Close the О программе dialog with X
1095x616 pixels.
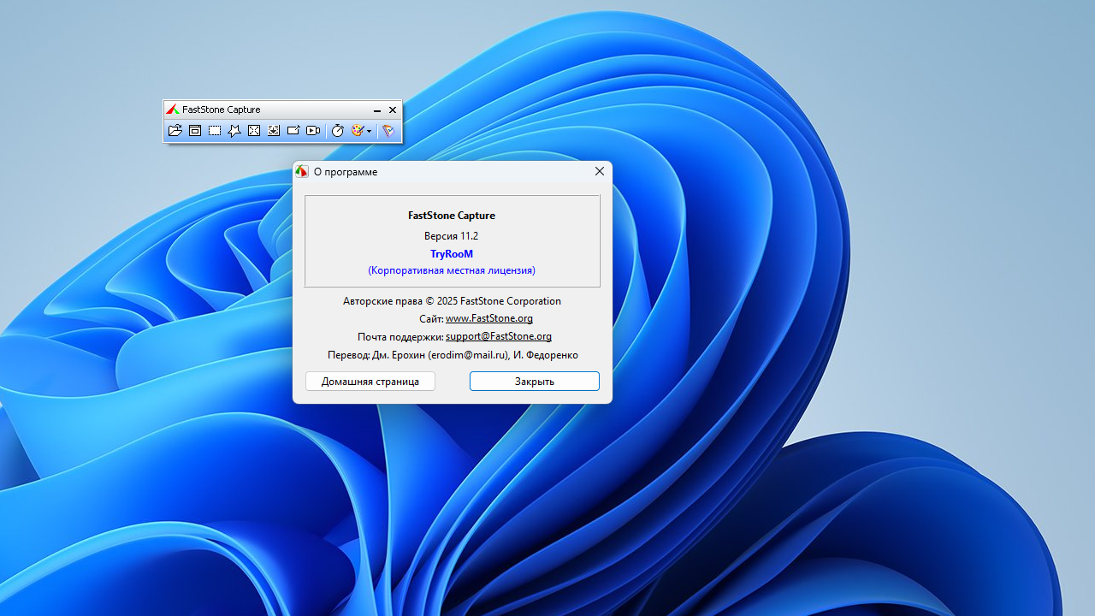click(599, 171)
